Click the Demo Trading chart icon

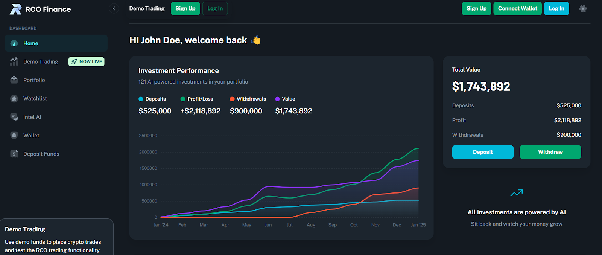coord(14,61)
